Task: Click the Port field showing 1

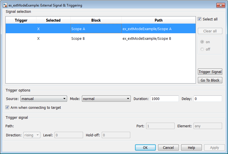Action: pos(160,126)
